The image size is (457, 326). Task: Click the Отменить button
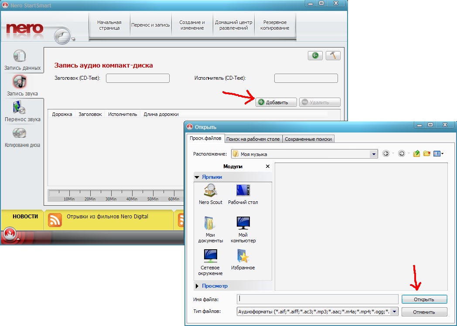[424, 312]
